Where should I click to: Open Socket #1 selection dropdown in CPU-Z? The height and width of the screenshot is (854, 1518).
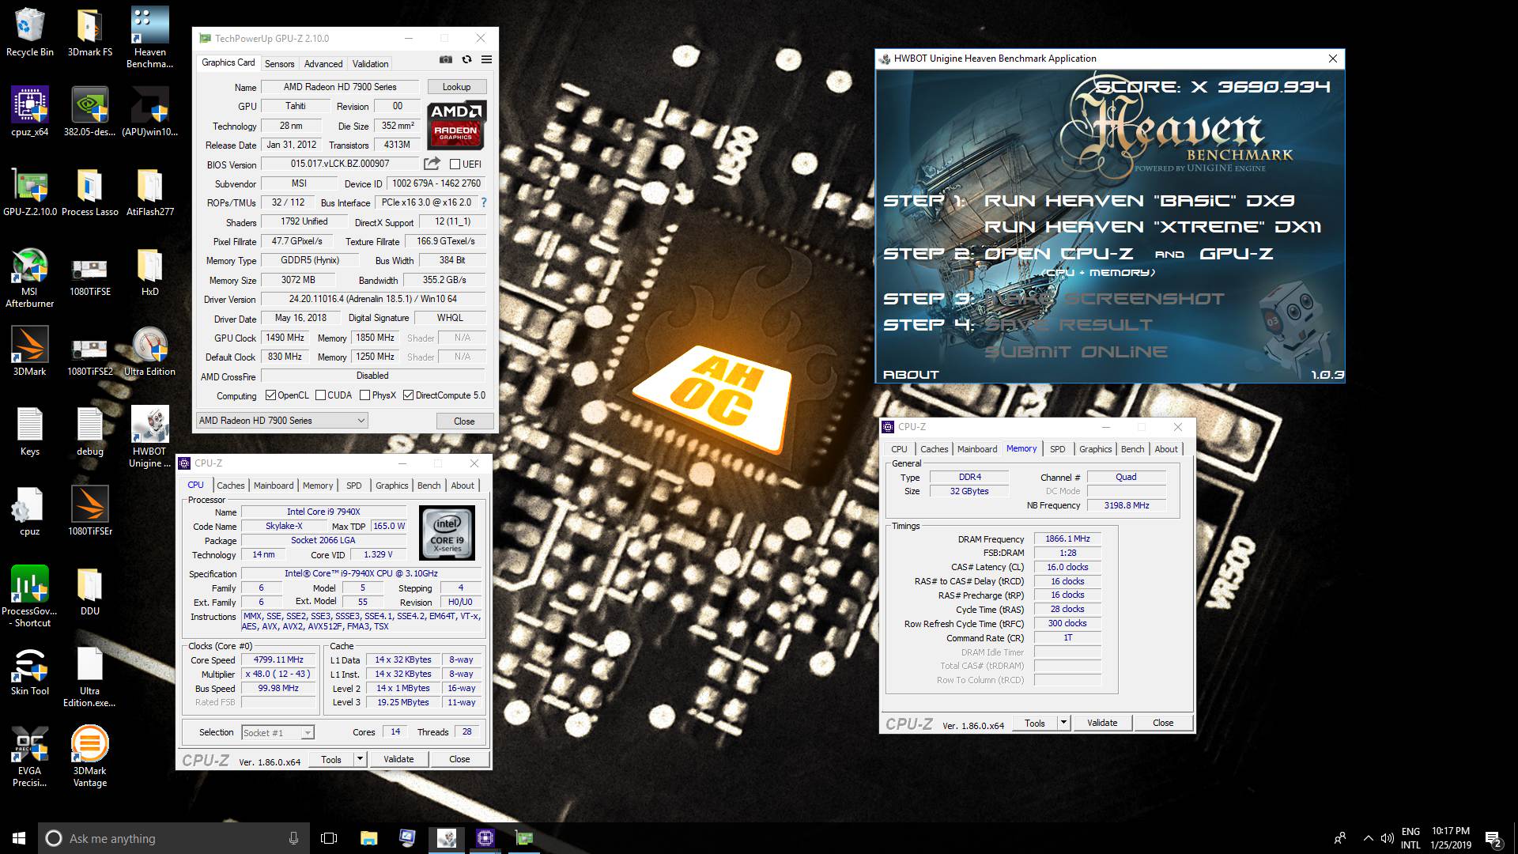click(278, 733)
